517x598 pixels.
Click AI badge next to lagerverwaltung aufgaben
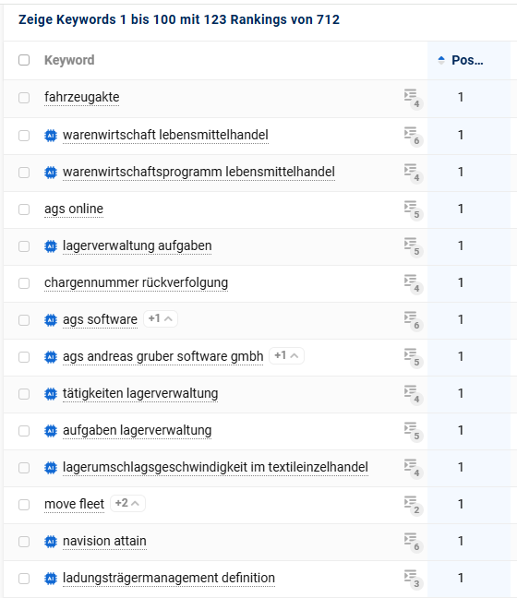pos(51,246)
